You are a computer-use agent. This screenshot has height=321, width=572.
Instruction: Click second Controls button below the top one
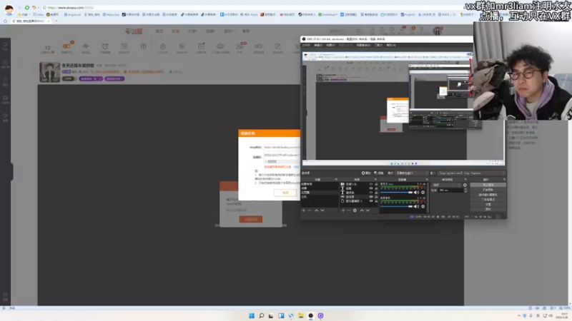click(x=488, y=190)
